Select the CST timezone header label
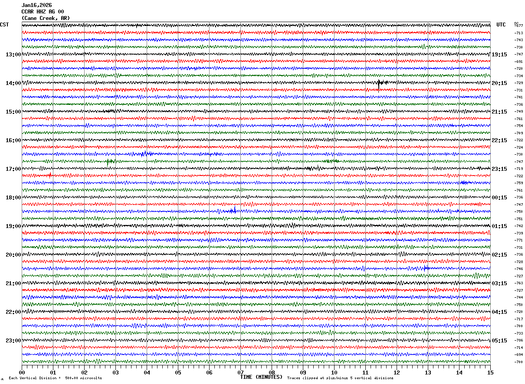 (4, 25)
